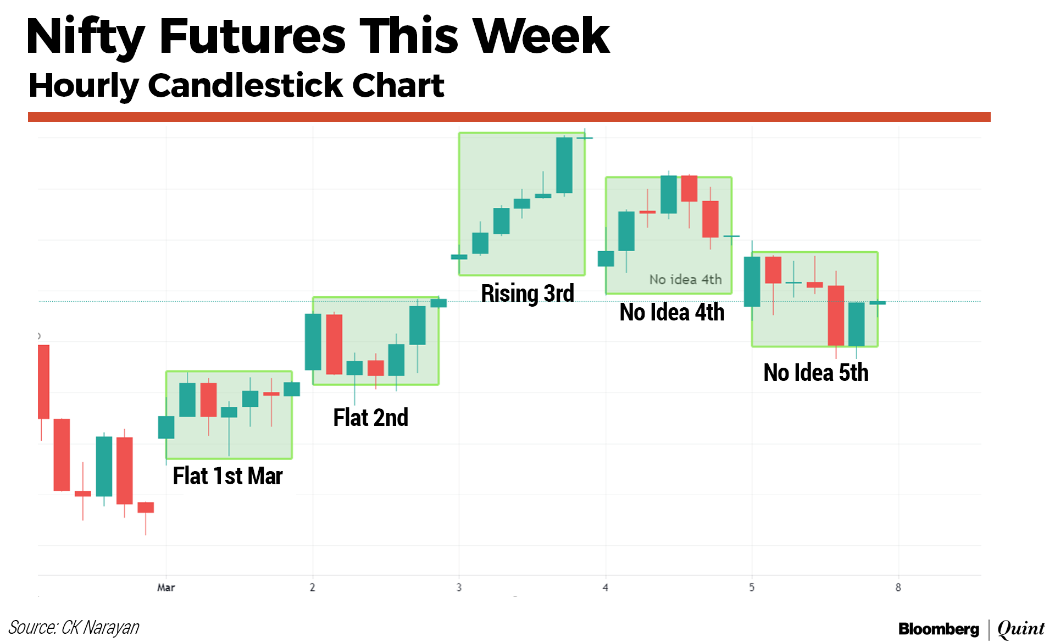Select the bold 'No Idea 4th' label
The height and width of the screenshot is (642, 1055).
[x=672, y=312]
